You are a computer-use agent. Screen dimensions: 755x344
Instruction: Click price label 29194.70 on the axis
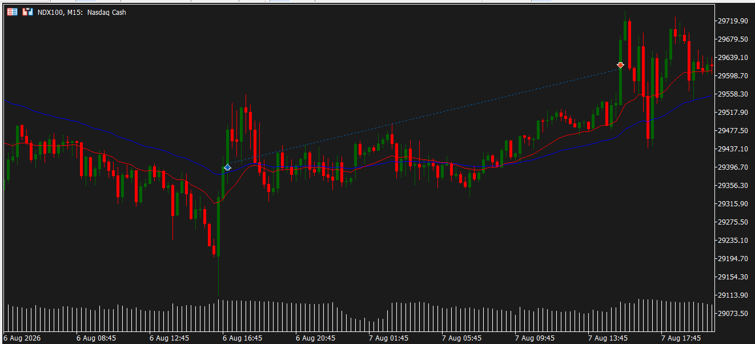point(733,259)
